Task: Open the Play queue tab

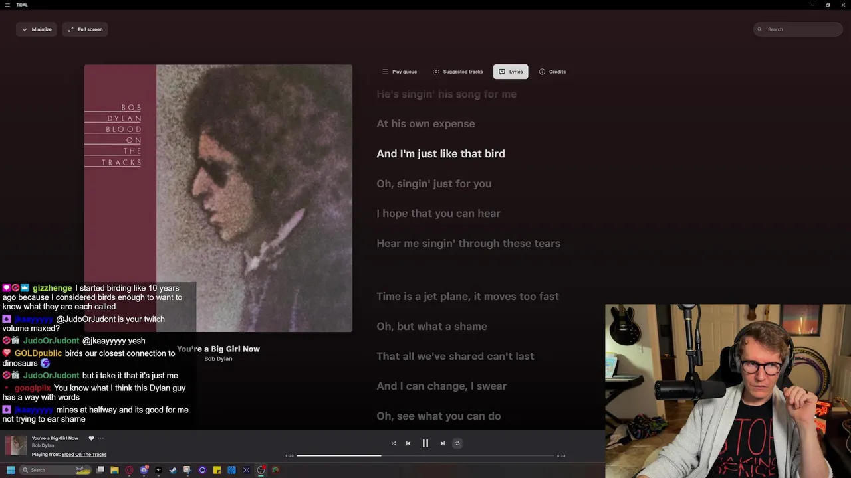Action: pyautogui.click(x=399, y=72)
